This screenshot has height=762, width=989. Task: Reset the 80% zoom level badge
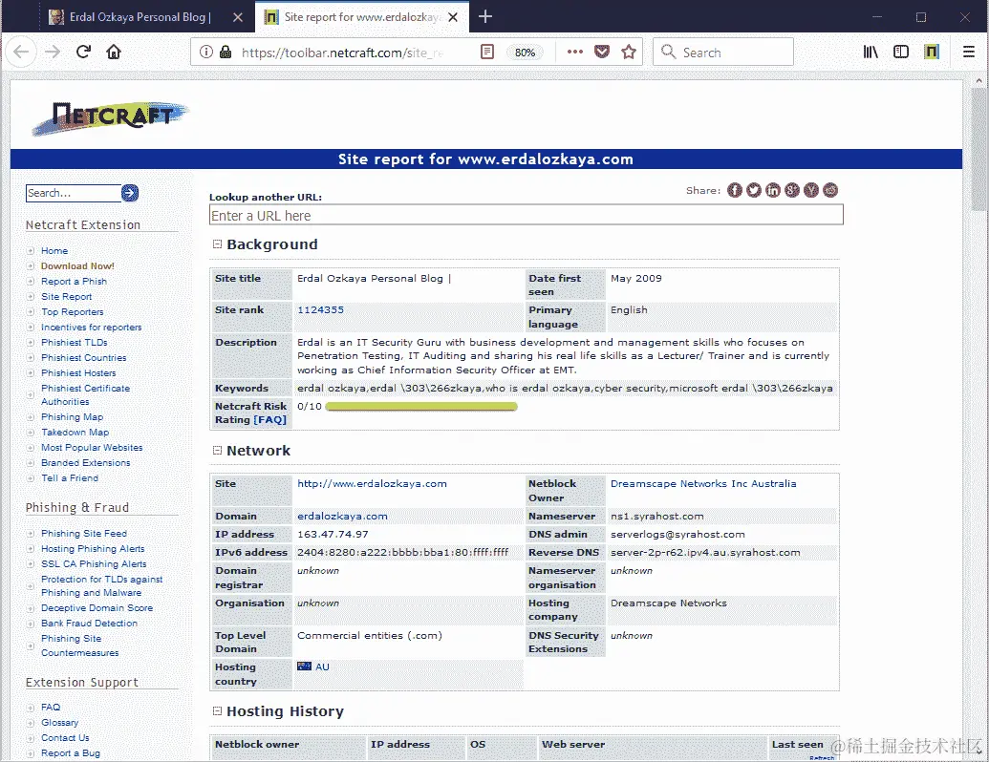coord(525,53)
